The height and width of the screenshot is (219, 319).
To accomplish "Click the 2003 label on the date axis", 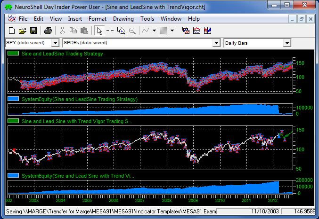I will point(34,201).
